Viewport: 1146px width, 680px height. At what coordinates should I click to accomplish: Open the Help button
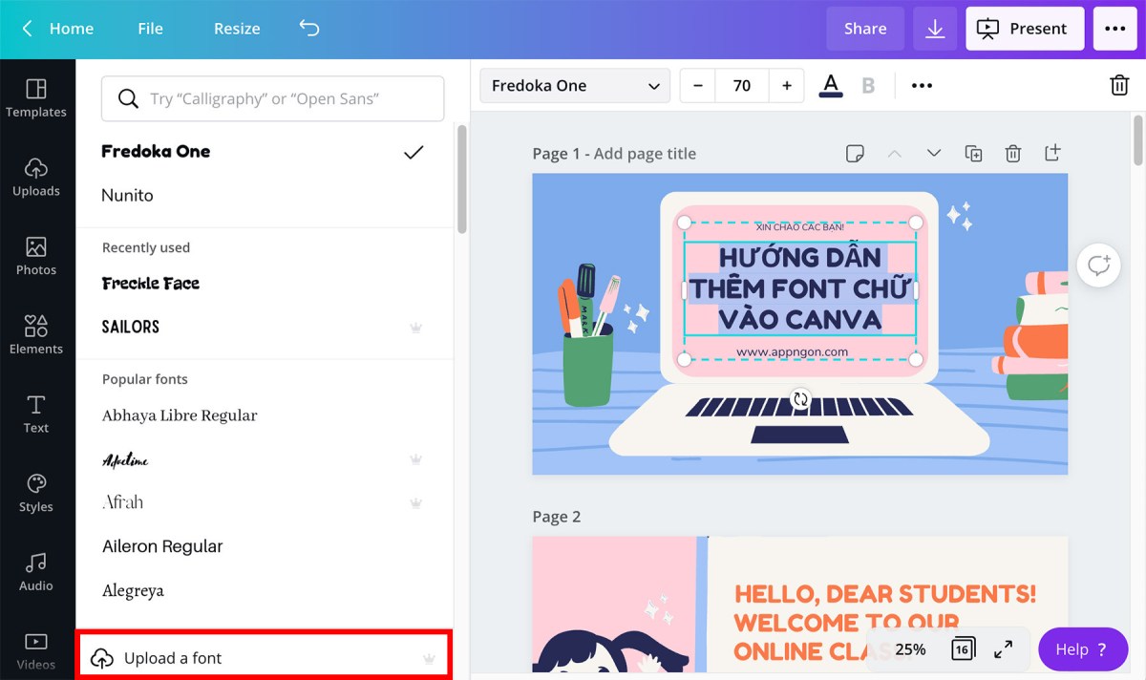[x=1083, y=649]
